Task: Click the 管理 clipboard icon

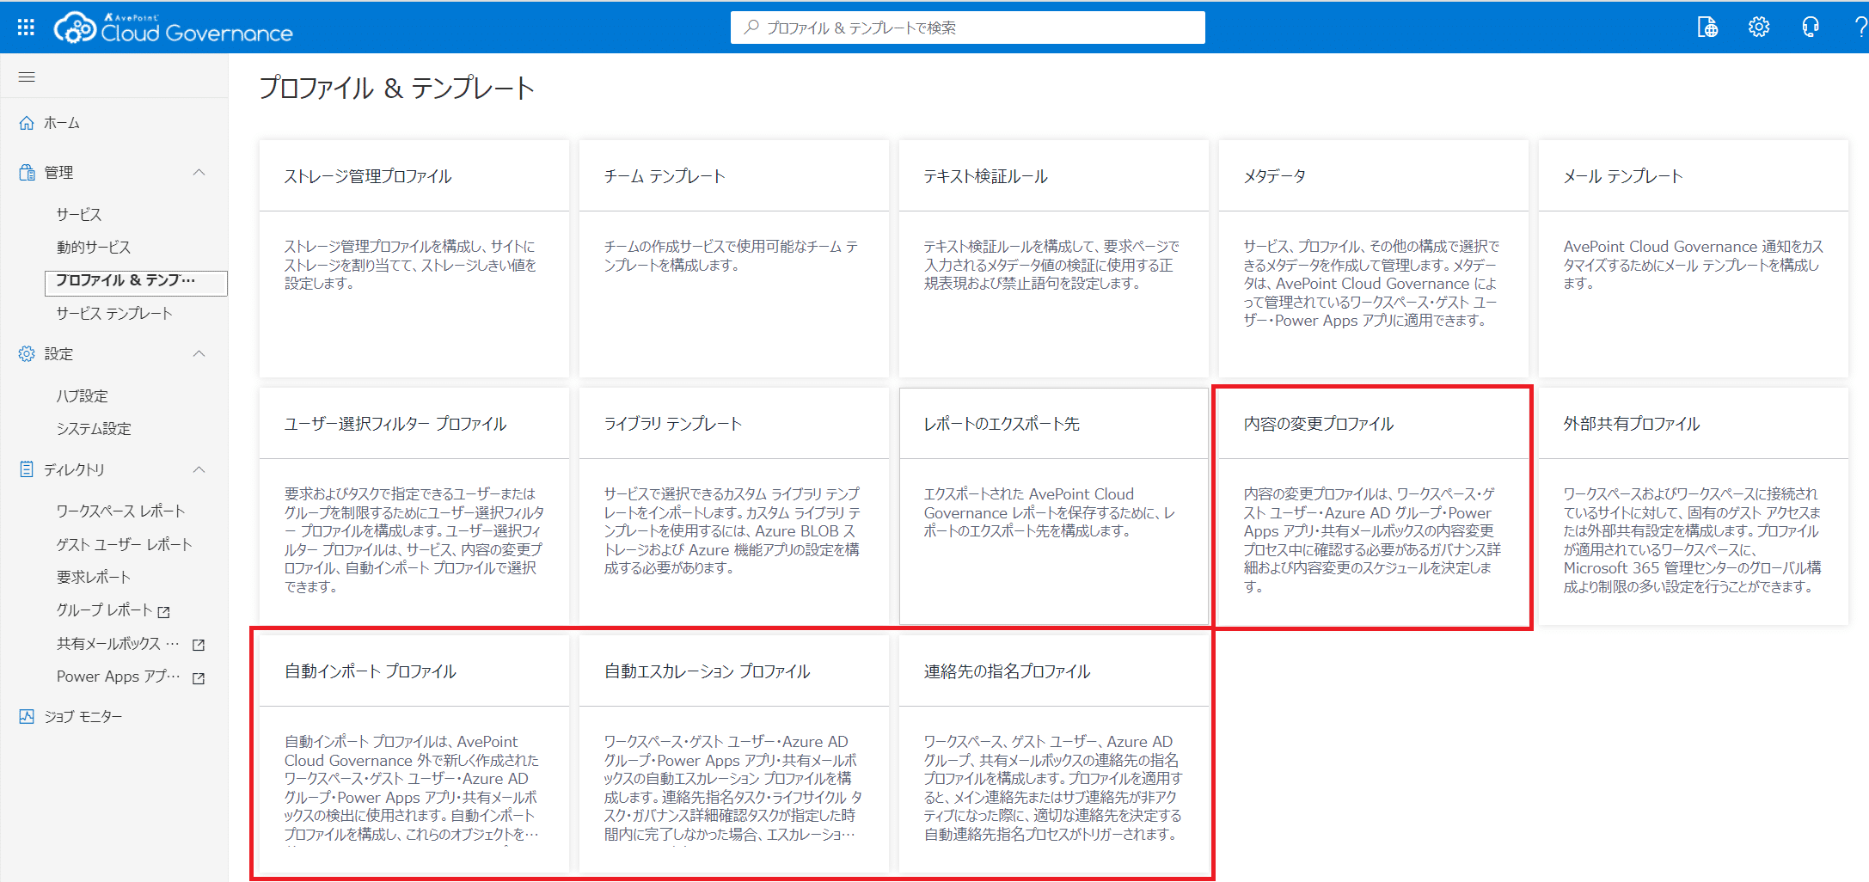Action: coord(27,173)
